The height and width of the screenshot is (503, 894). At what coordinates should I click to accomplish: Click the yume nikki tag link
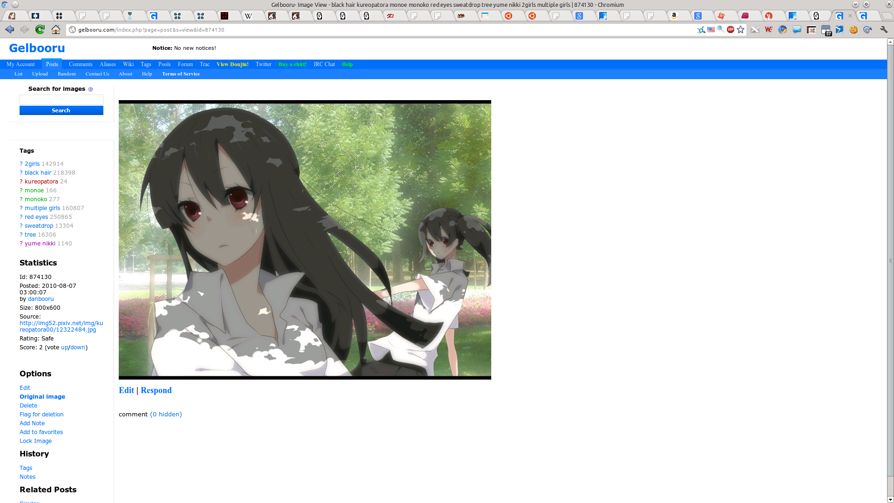[x=40, y=244]
